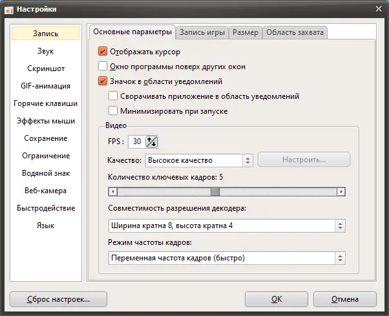The width and height of the screenshot is (389, 316).
Task: Switch to the Запись игры tab
Action: 202,32
